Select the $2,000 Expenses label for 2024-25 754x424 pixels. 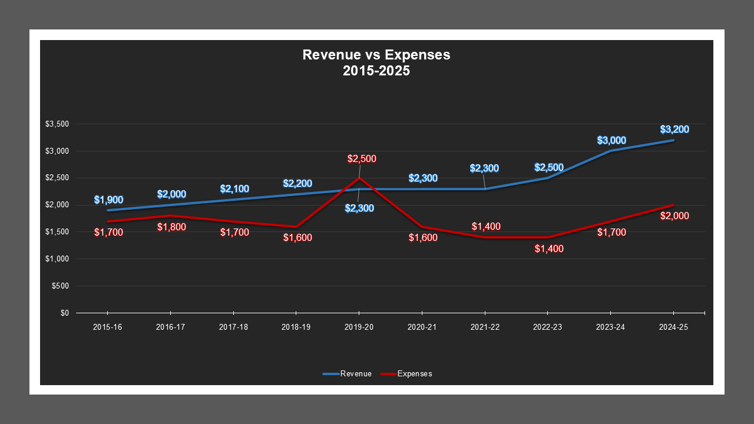674,217
